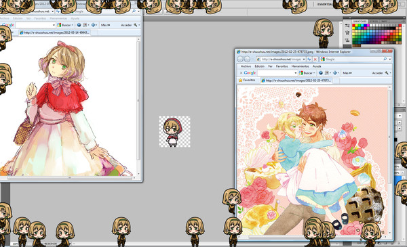Image resolution: width=407 pixels, height=247 pixels.
Task: Click Forward button in right Internet Explorer window
Action: pos(247,60)
